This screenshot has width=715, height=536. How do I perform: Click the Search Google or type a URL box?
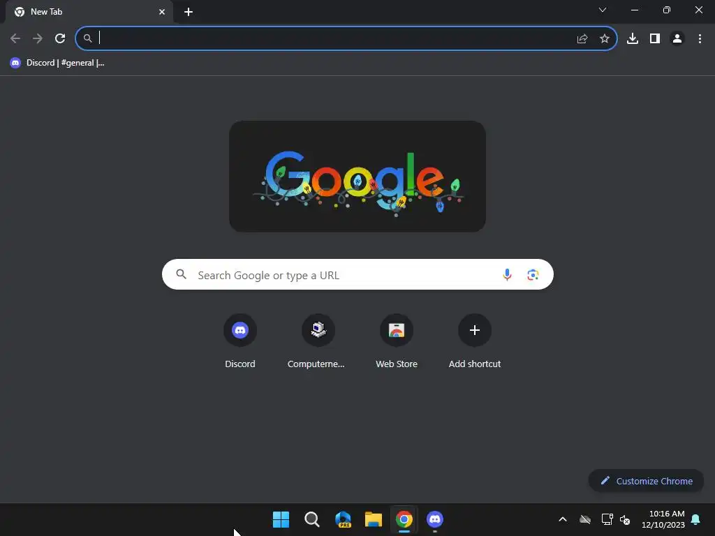(357, 274)
